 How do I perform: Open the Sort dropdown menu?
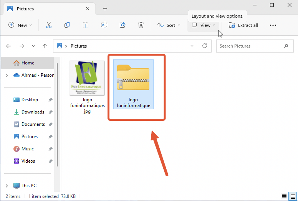[x=169, y=25]
